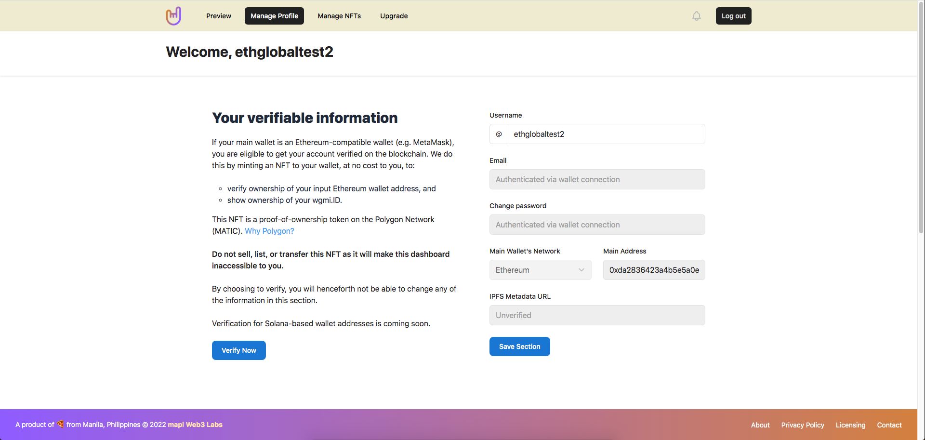925x440 pixels.
Task: Click the 'Verification for Solana-based wallet' sentence
Action: [x=321, y=323]
